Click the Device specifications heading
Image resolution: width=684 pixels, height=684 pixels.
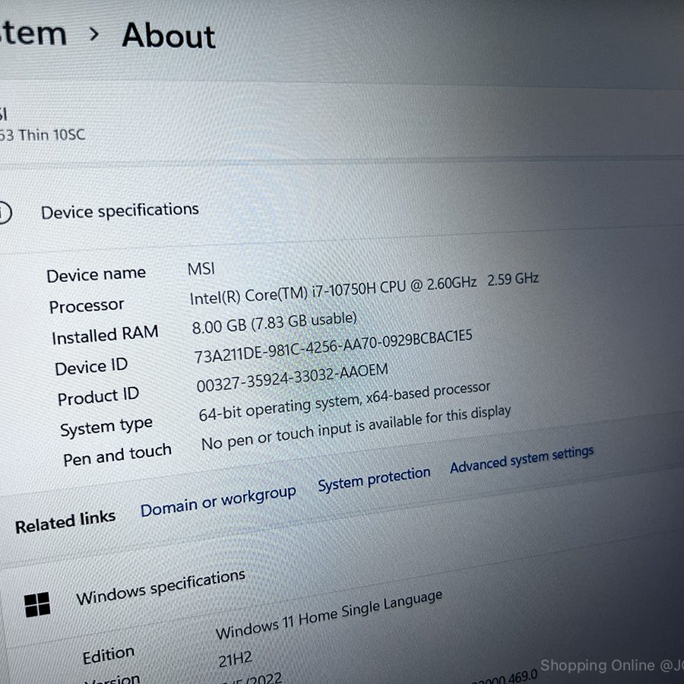(x=120, y=211)
